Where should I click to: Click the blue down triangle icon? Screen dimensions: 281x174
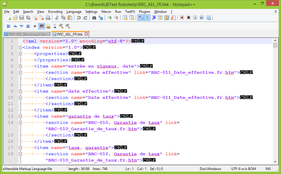(22, 26)
